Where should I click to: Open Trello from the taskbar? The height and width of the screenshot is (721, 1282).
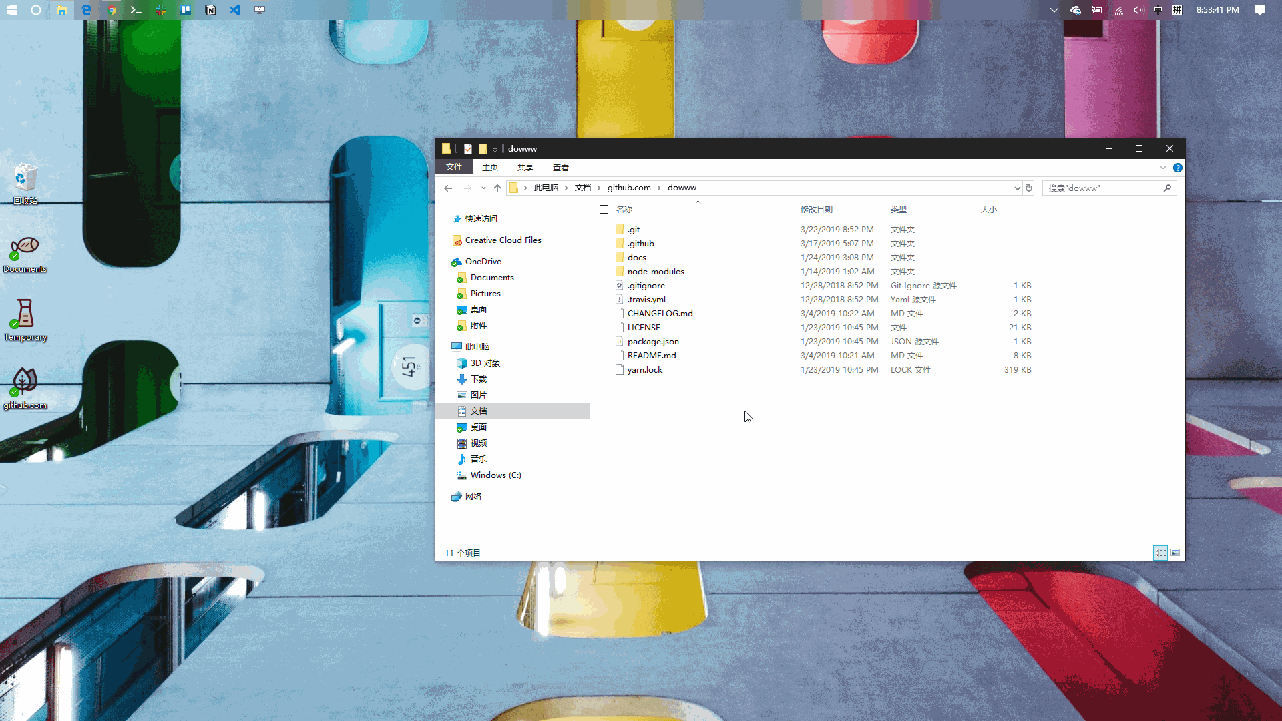(186, 10)
